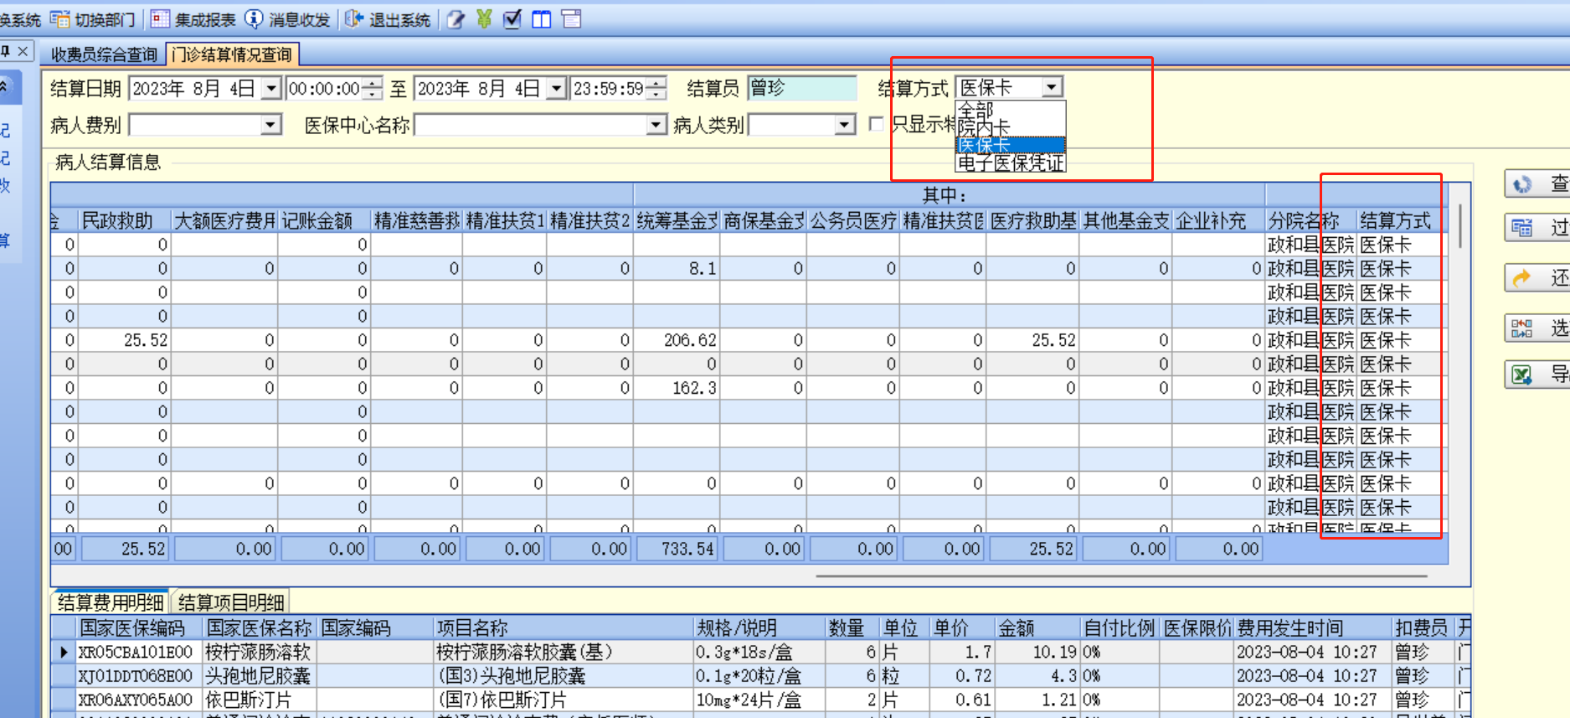This screenshot has height=718, width=1570.
Task: Click the 金额 column header
Action: point(1037,628)
